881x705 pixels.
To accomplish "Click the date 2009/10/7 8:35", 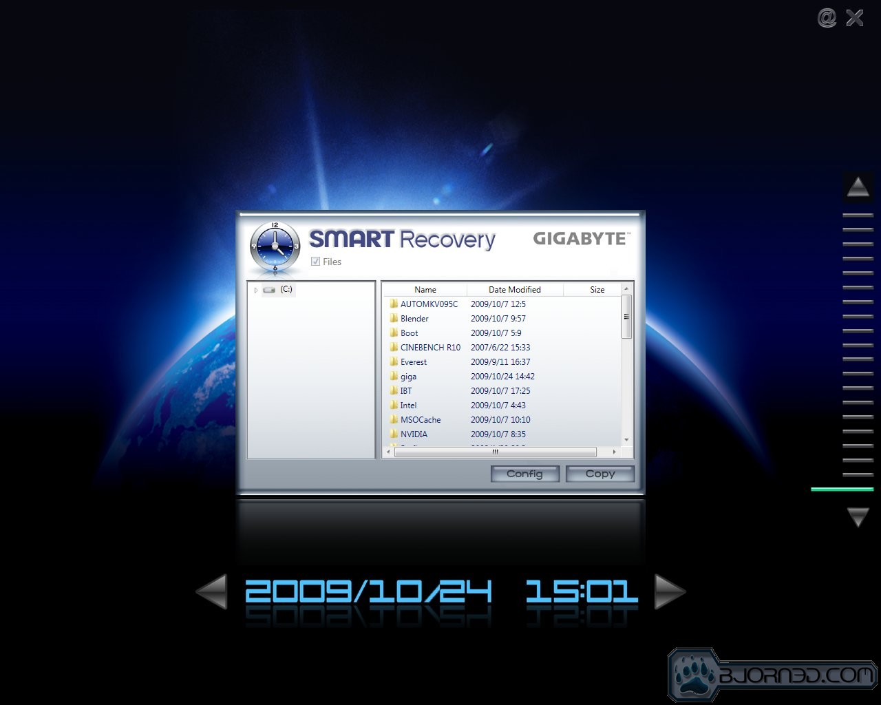I will pyautogui.click(x=498, y=434).
